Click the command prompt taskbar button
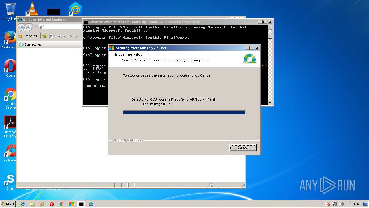This screenshot has height=208, width=369. [81, 204]
